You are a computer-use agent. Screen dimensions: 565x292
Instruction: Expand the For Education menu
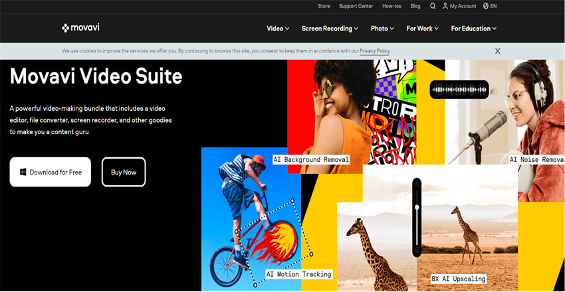pos(474,29)
